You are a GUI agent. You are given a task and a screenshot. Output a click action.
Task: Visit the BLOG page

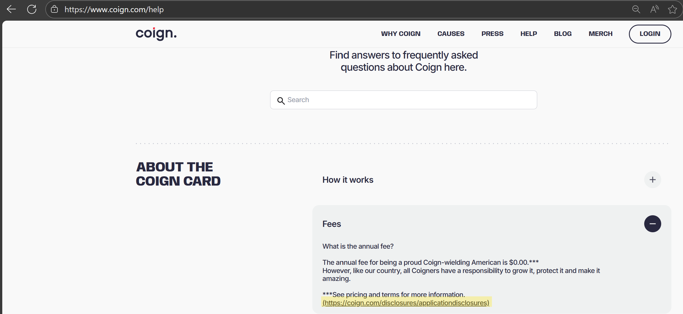pos(563,34)
